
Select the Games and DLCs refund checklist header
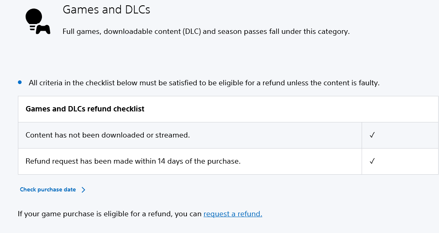85,109
